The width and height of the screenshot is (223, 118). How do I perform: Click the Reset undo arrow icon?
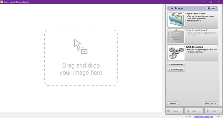[x=169, y=111]
